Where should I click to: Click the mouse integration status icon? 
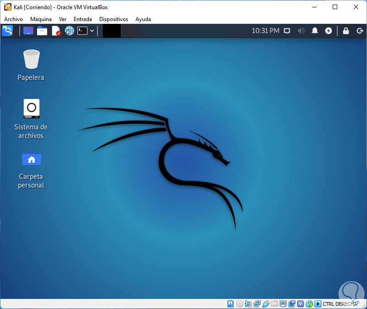pos(309,304)
